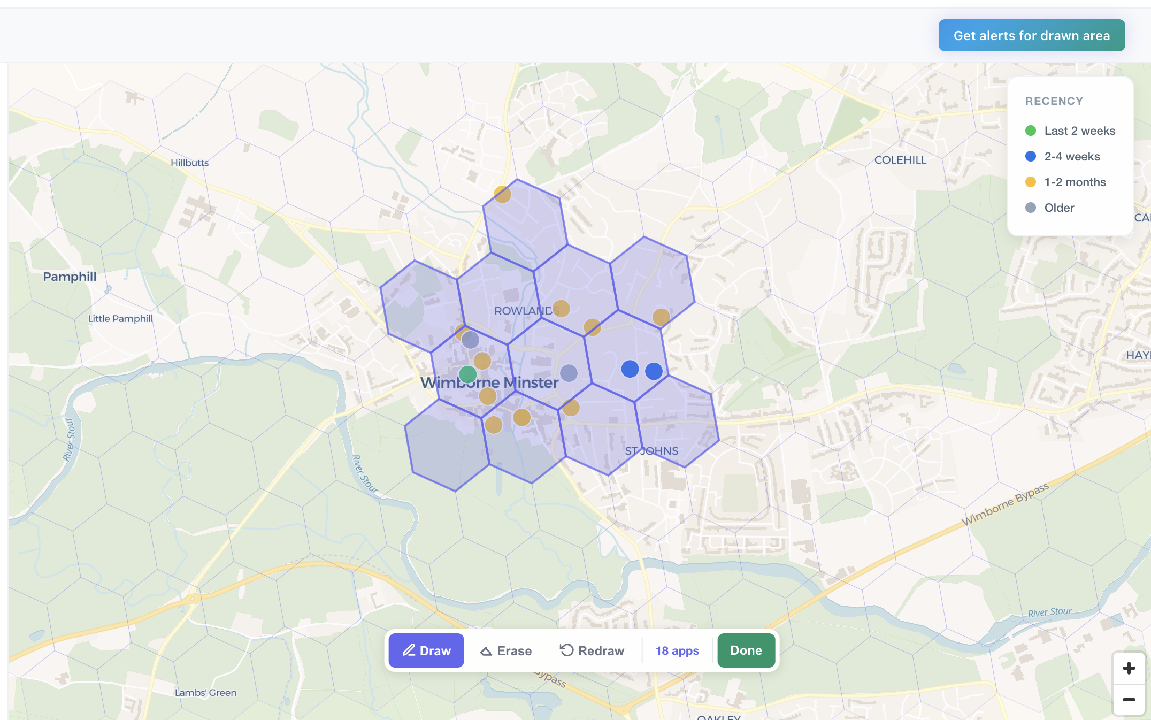1151x720 pixels.
Task: Click the 1-2 months legend text
Action: click(x=1075, y=182)
